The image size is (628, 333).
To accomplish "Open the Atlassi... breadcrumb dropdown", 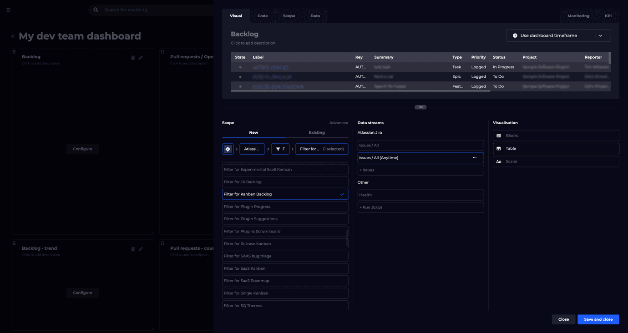I will 252,149.
